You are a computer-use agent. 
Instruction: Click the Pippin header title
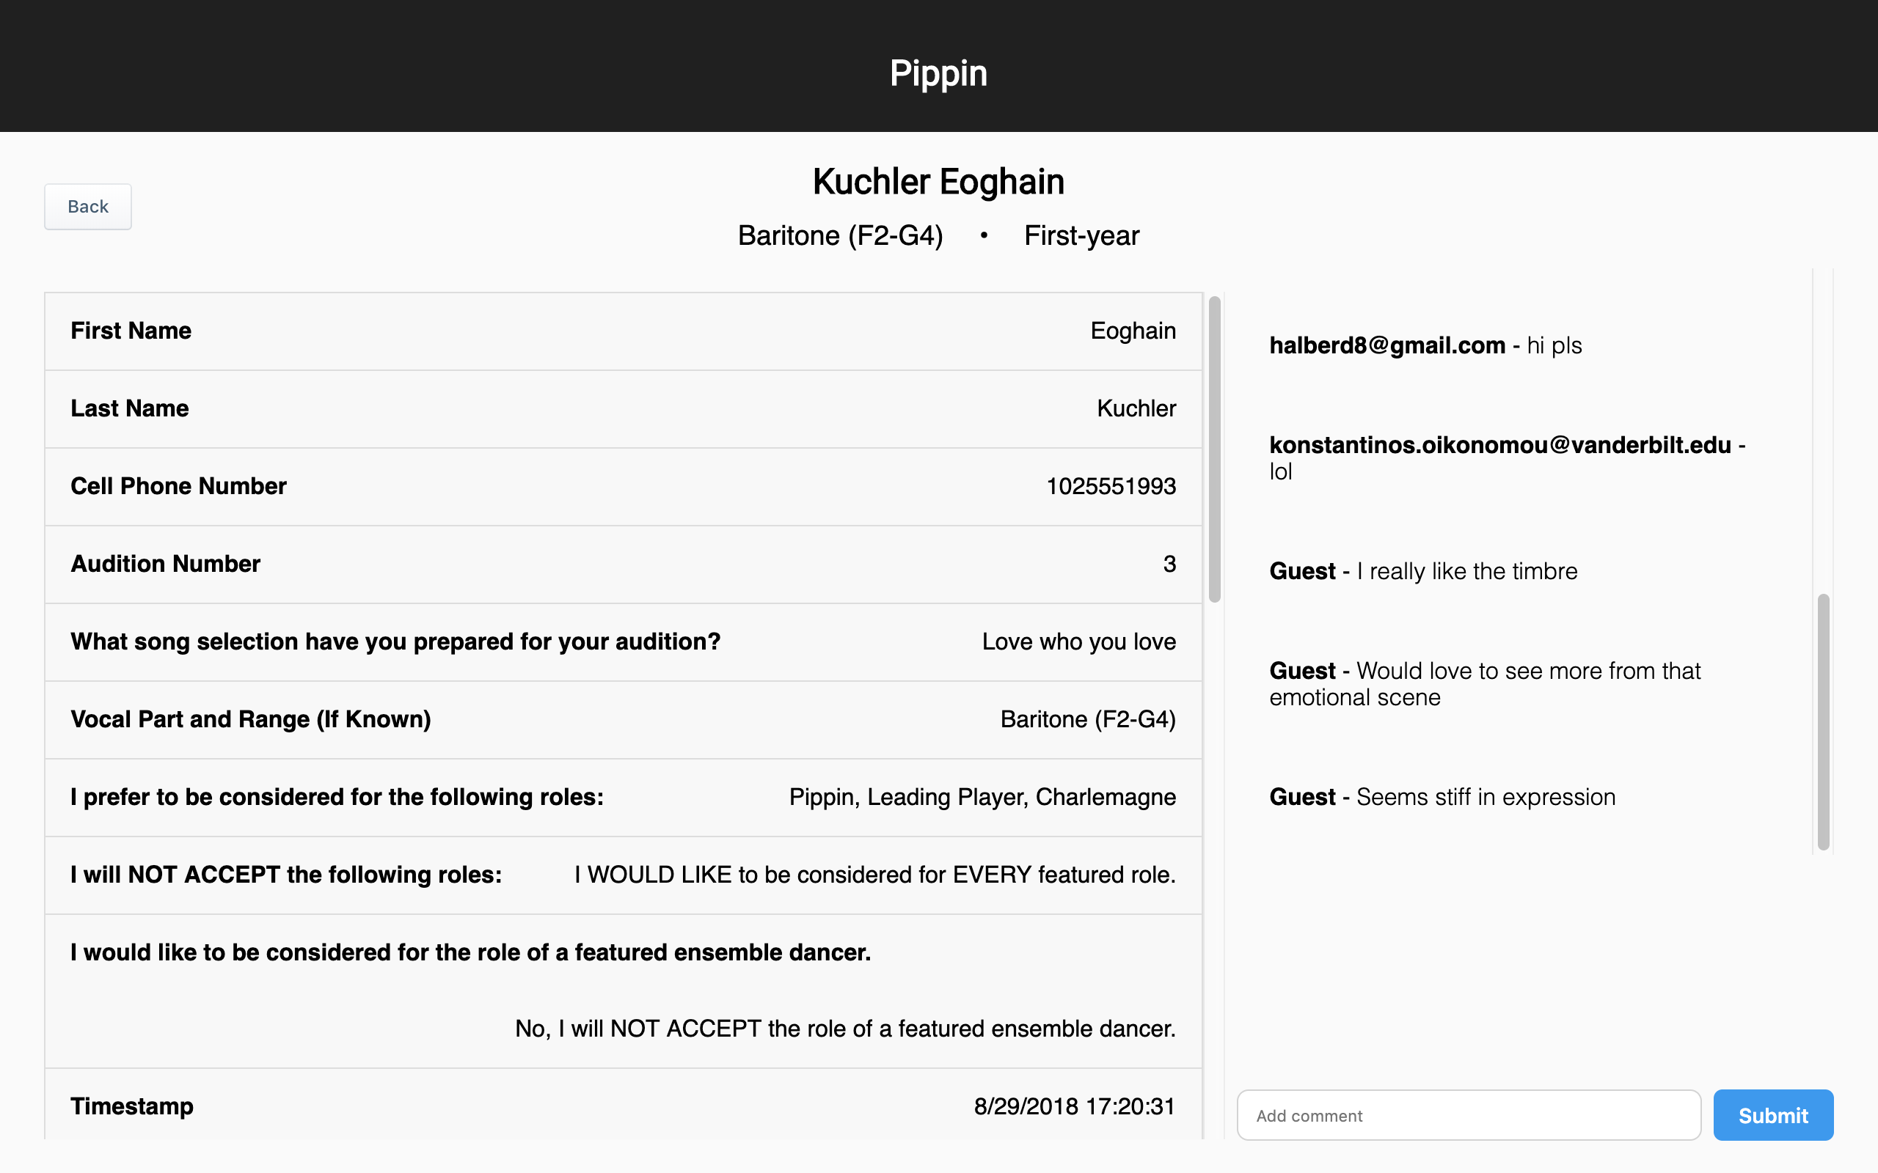(x=938, y=73)
